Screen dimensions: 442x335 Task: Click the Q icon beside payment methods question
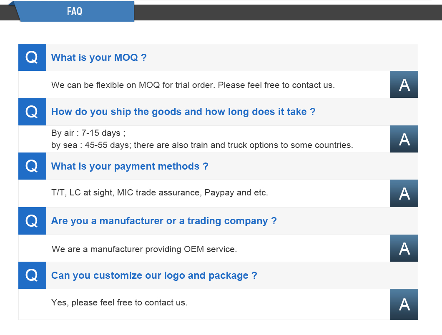[32, 166]
